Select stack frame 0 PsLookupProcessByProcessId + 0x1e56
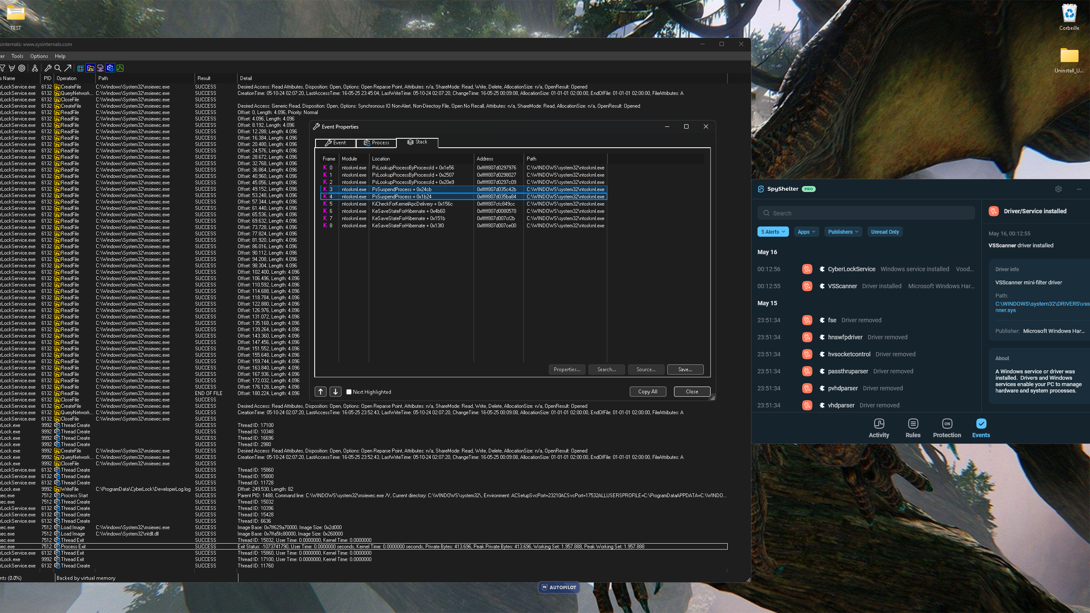 coord(464,168)
